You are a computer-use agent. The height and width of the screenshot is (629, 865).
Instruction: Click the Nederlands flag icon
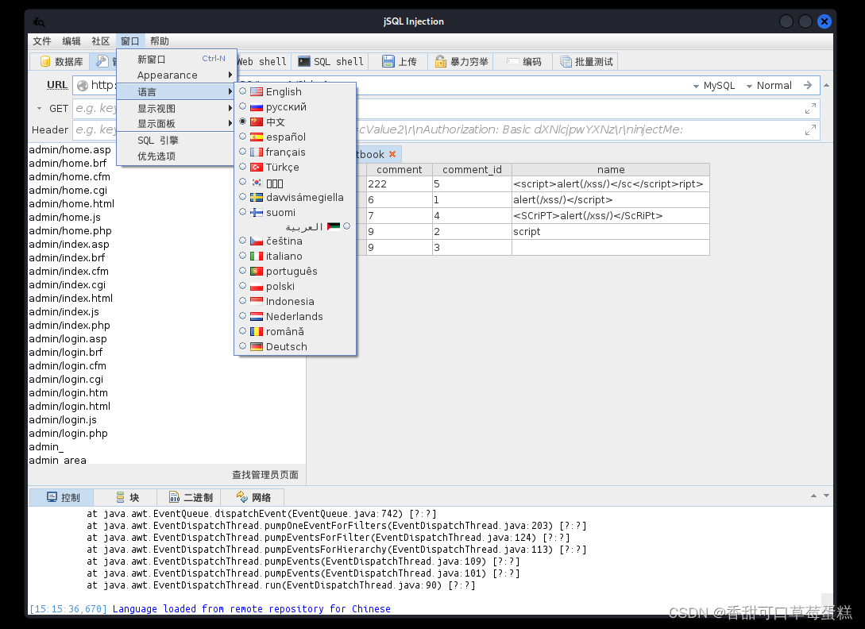click(x=257, y=316)
